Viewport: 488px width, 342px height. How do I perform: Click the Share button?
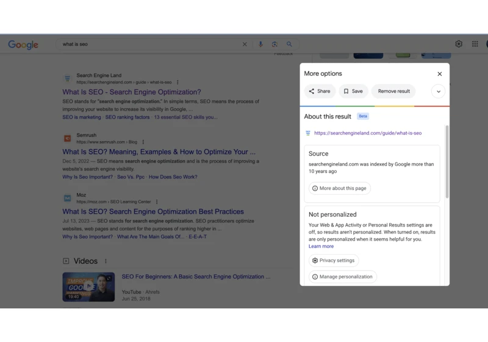tap(320, 91)
